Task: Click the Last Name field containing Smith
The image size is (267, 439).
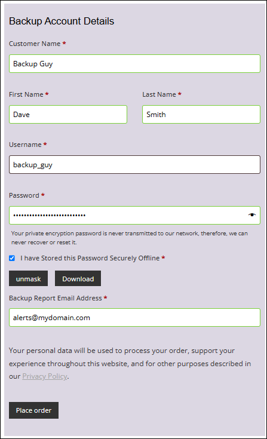Action: click(x=201, y=114)
